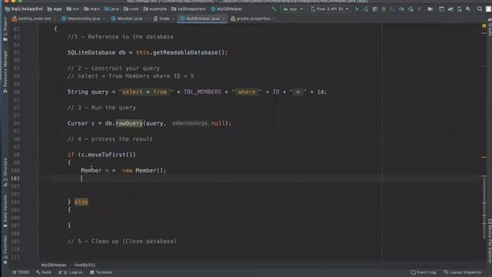
Task: Click the highlighted rawQuery method call
Action: coord(129,123)
